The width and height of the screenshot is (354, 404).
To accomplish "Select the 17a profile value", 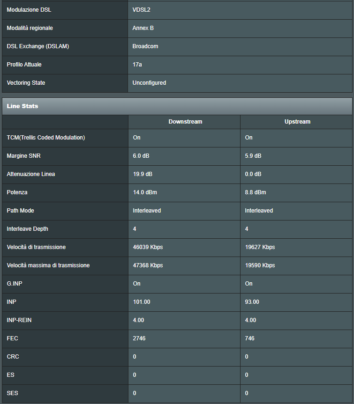I will pyautogui.click(x=137, y=65).
